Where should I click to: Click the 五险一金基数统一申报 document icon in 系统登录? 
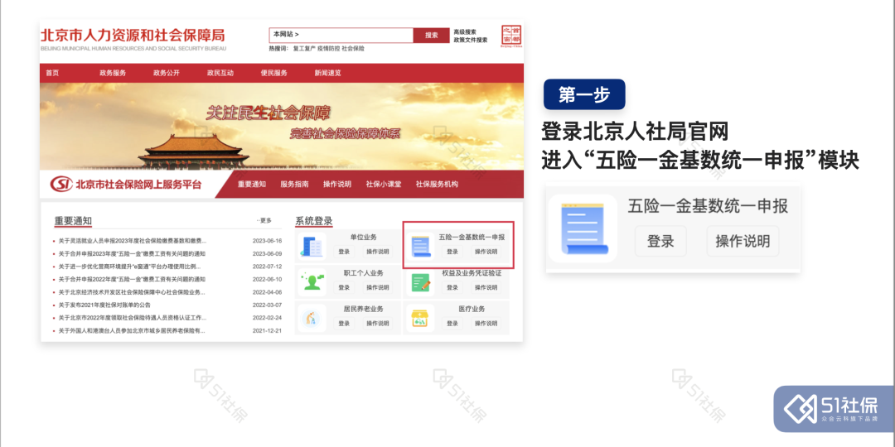point(421,247)
